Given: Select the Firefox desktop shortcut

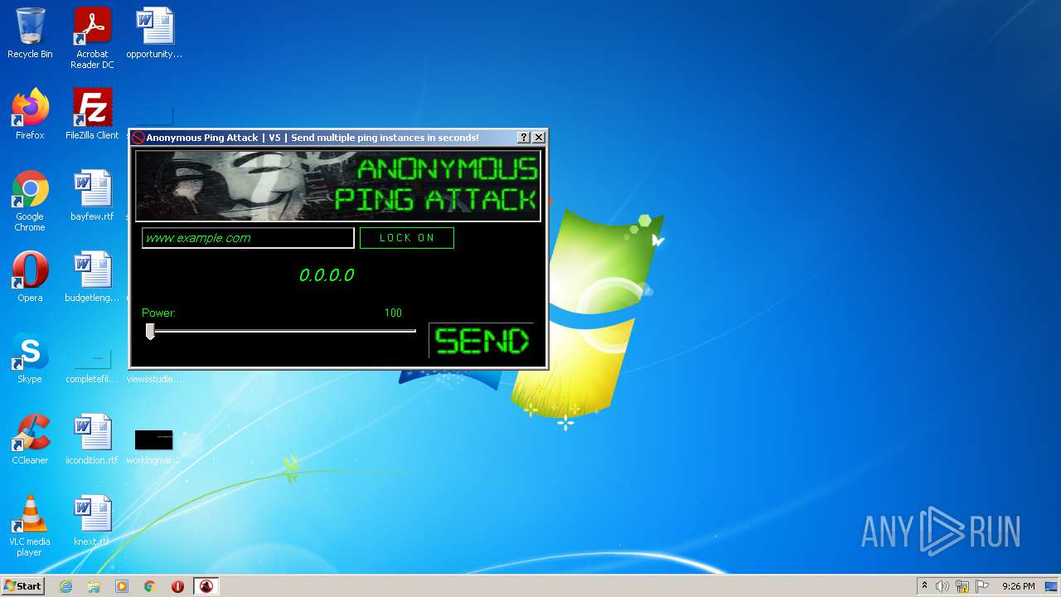Looking at the screenshot, I should click(x=30, y=114).
